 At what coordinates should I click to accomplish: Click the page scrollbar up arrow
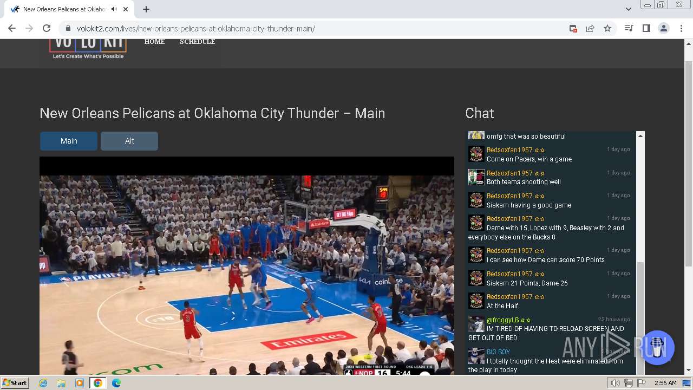[x=689, y=43]
